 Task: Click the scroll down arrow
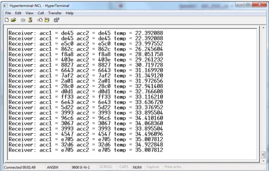(264, 161)
